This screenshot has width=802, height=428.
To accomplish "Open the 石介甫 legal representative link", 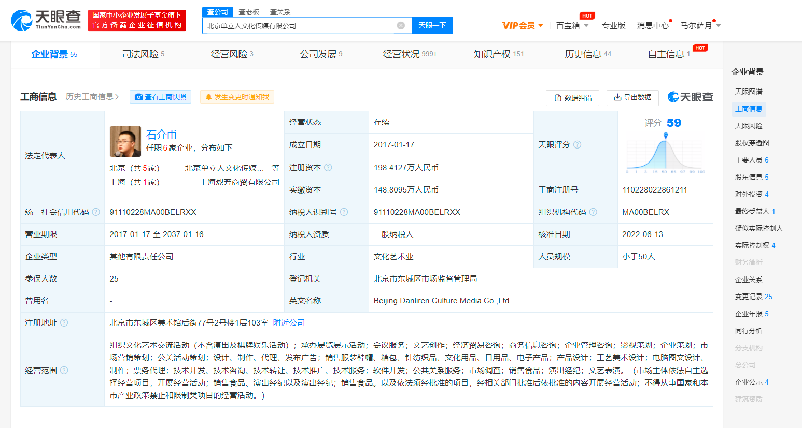I will [x=161, y=135].
